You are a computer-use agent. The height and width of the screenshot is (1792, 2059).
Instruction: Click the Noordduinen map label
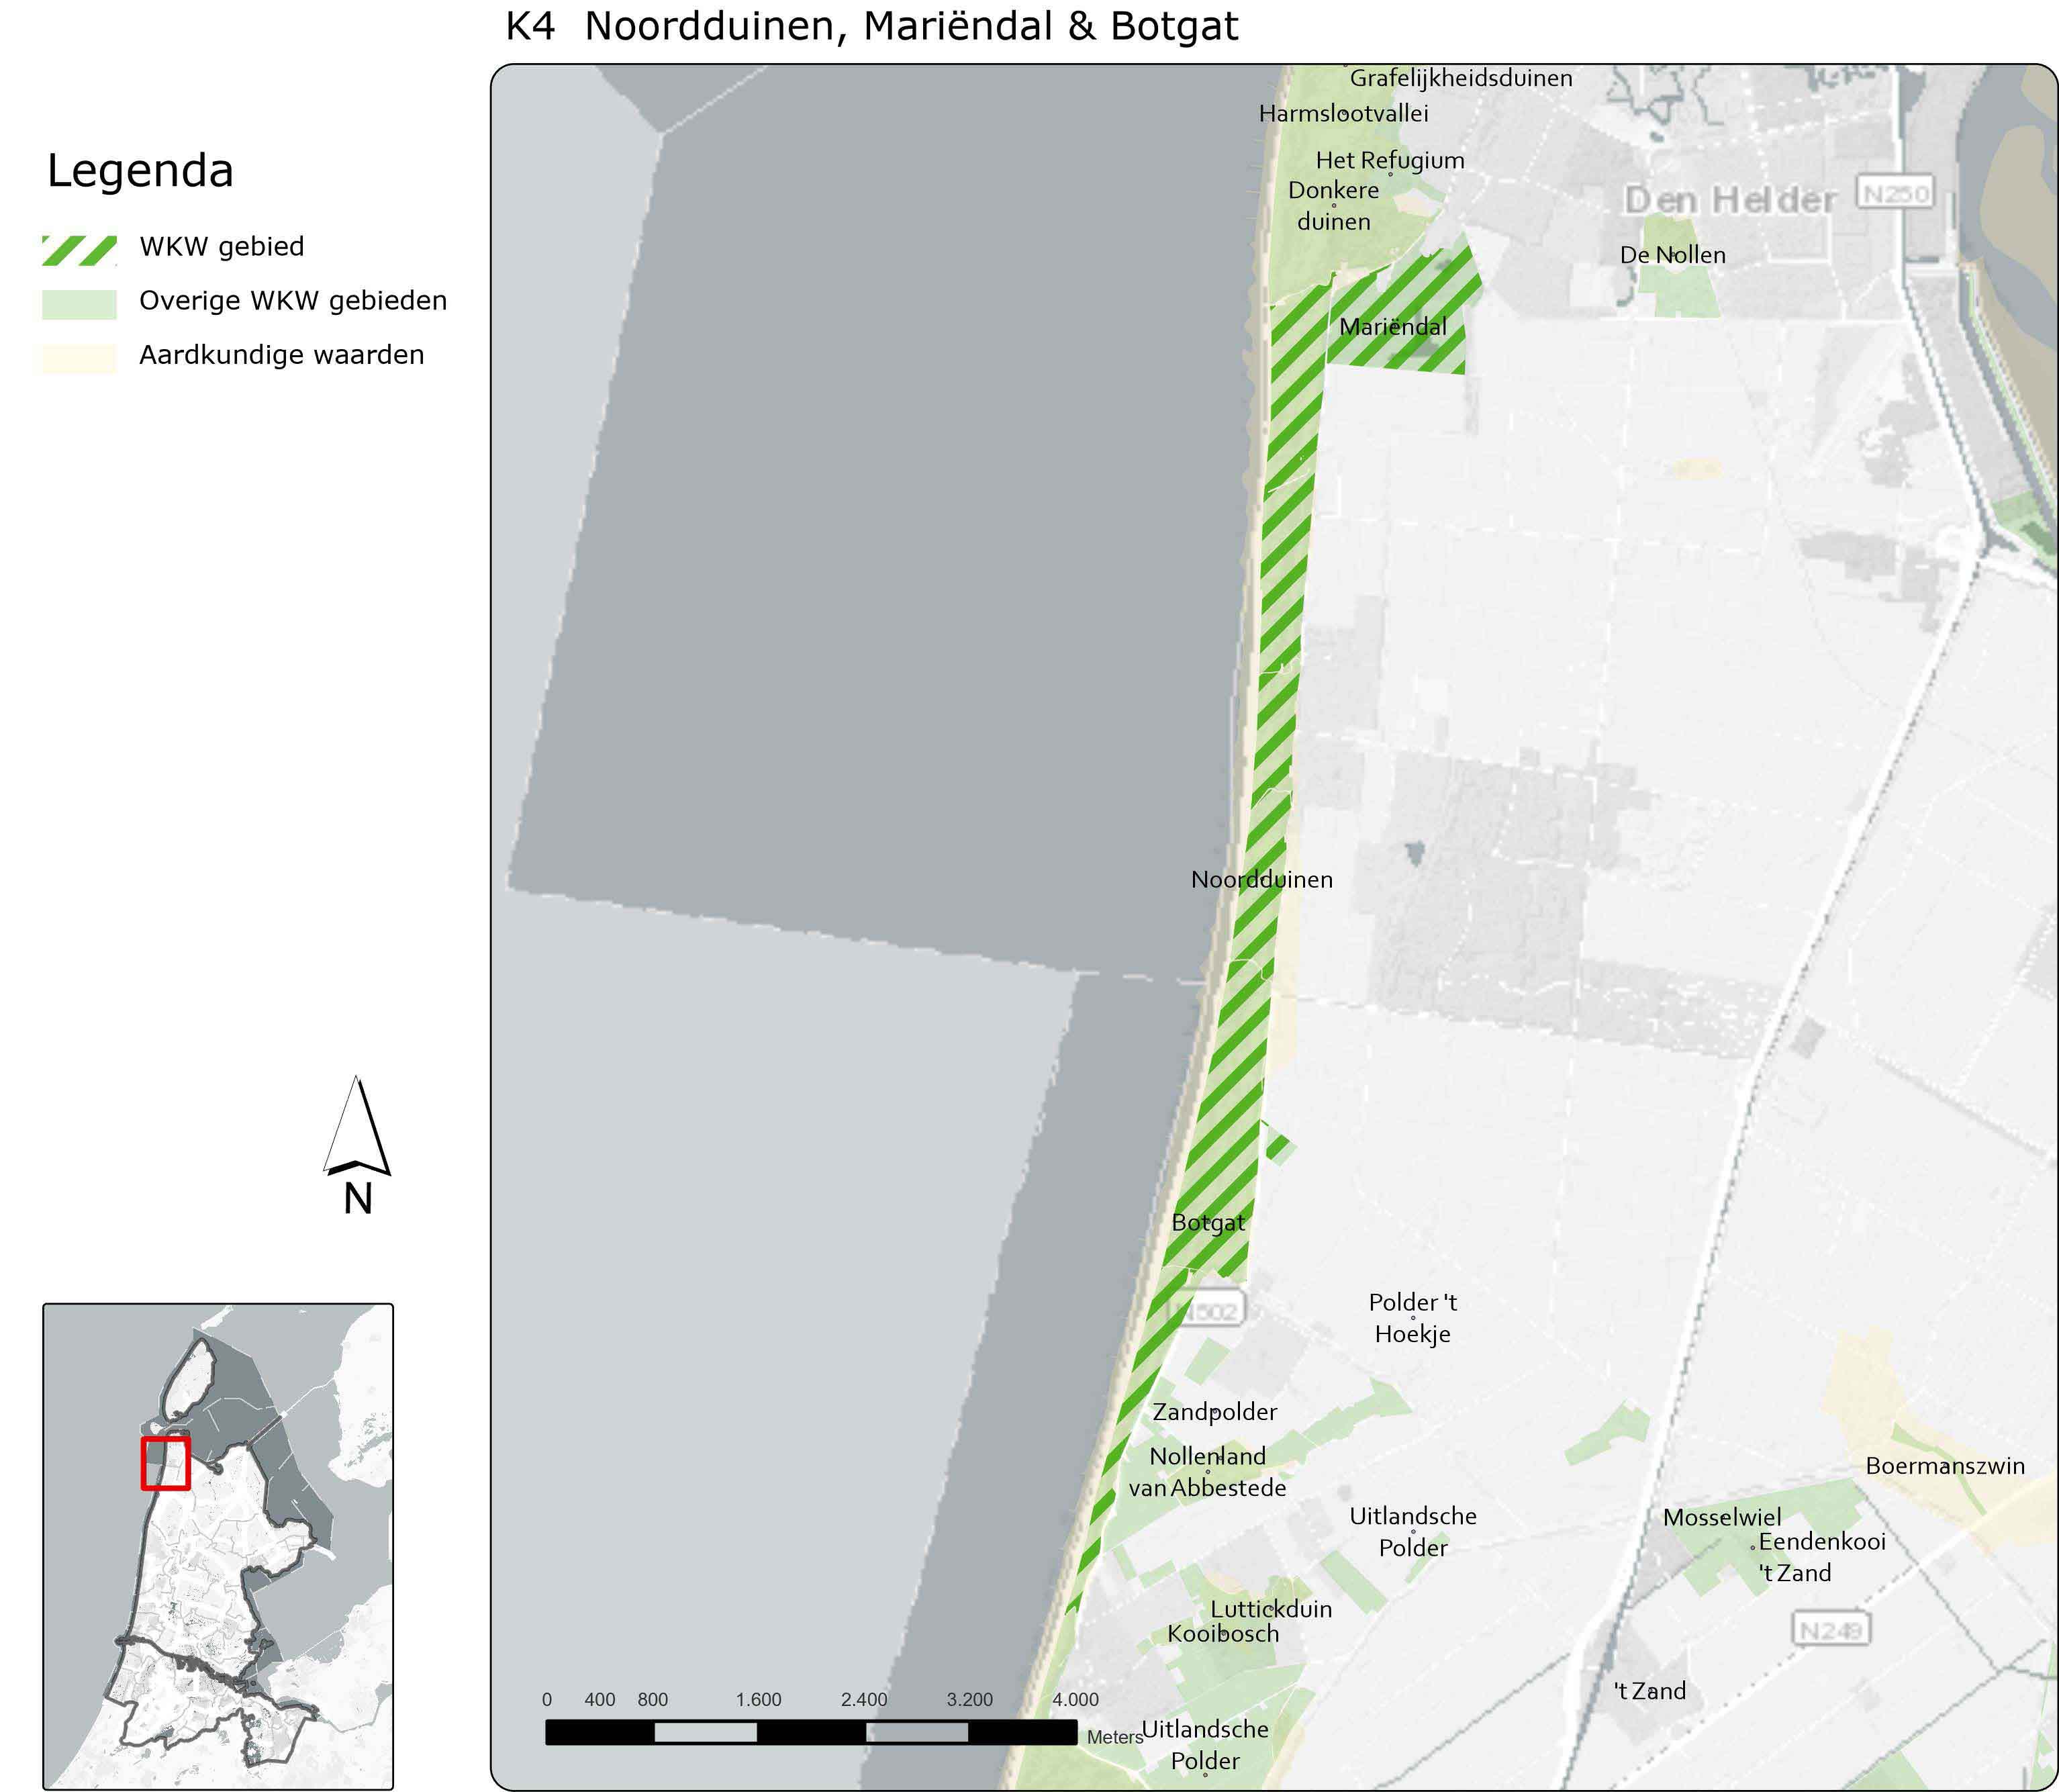point(1261,880)
